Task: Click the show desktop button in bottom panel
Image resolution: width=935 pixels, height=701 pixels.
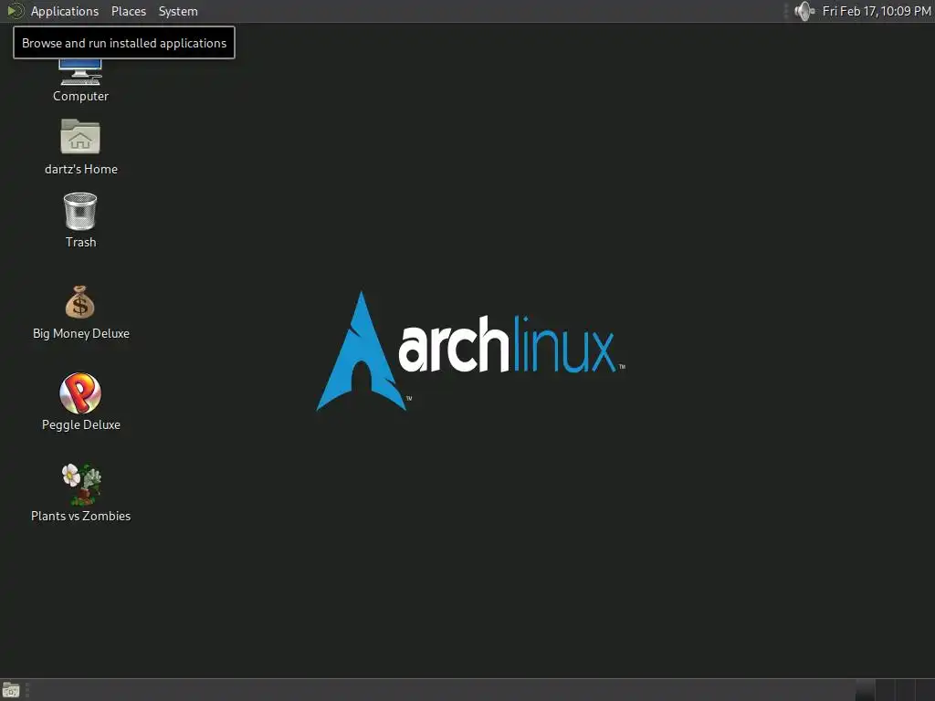Action: coord(11,690)
